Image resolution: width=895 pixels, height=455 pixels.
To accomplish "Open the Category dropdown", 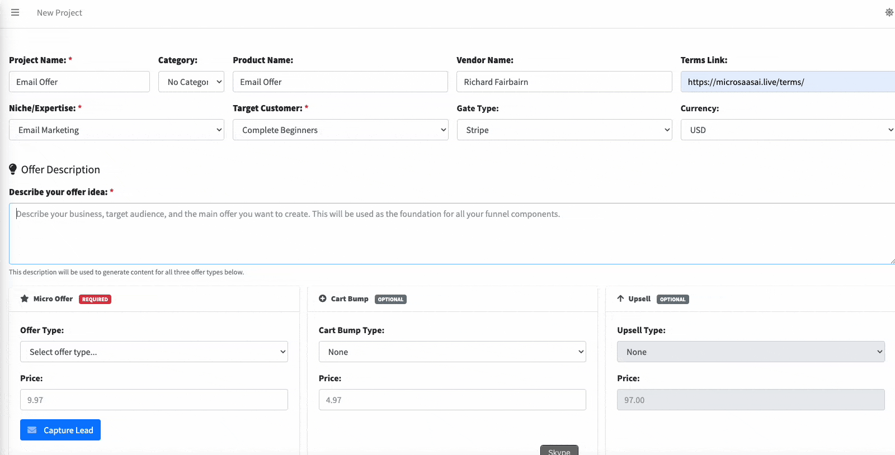I will (x=191, y=82).
